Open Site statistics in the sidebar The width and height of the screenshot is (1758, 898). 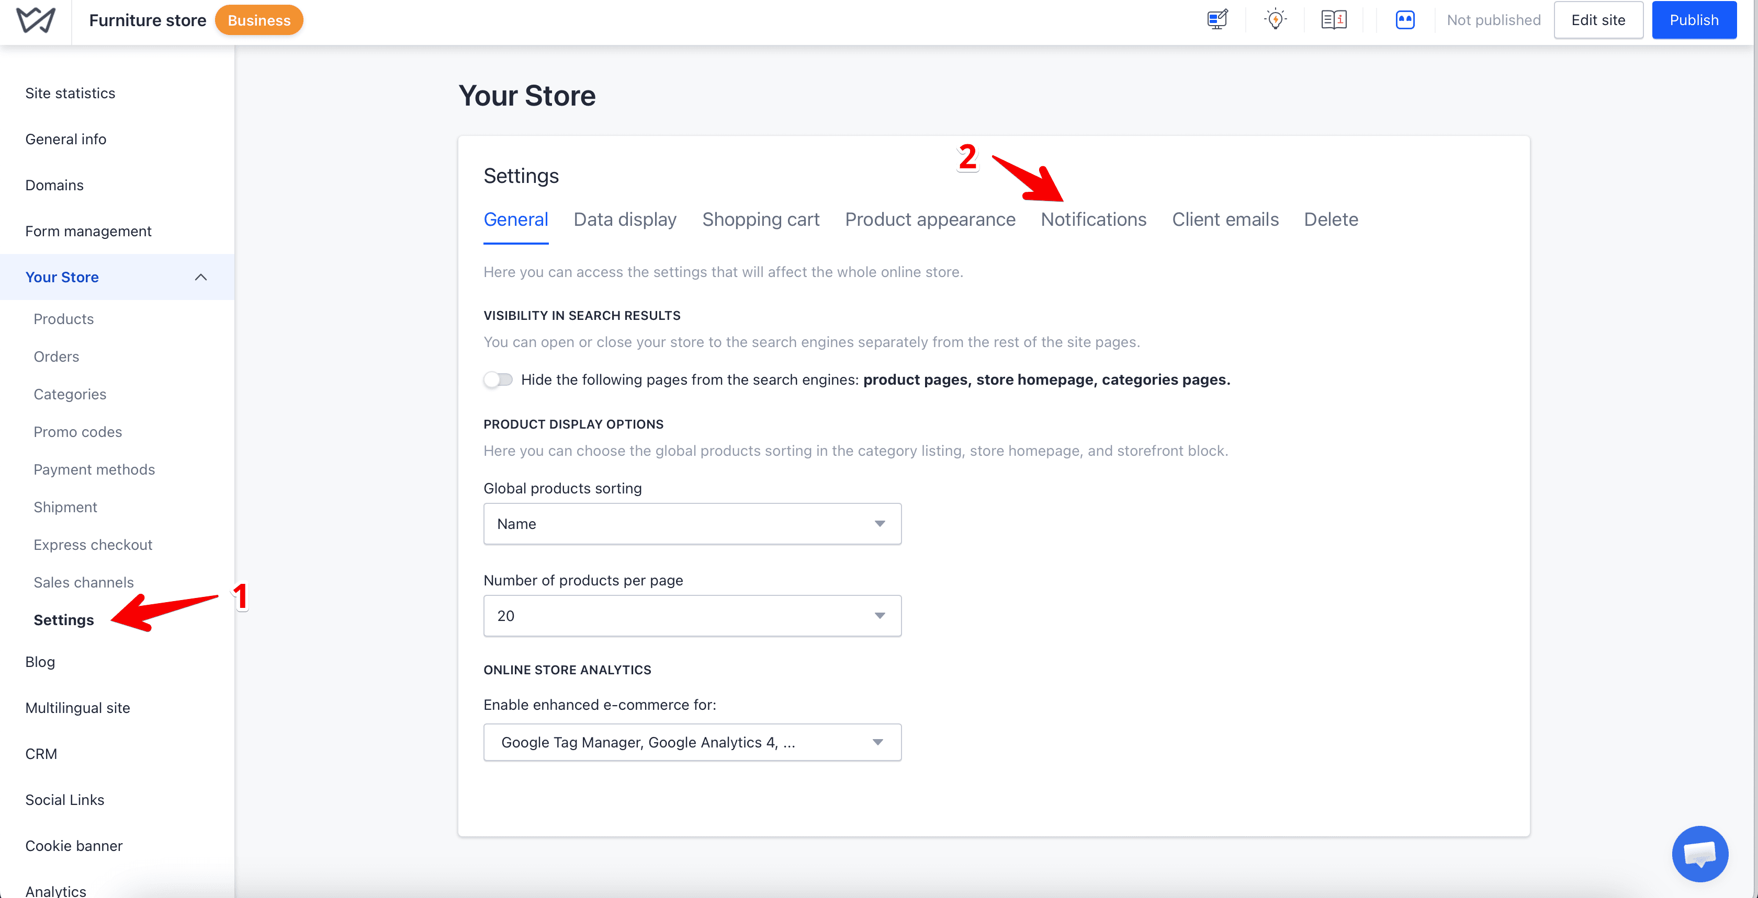point(70,94)
